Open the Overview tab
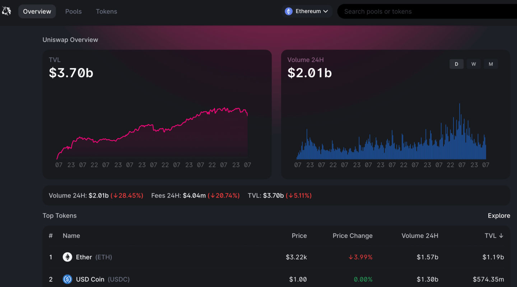 click(37, 11)
